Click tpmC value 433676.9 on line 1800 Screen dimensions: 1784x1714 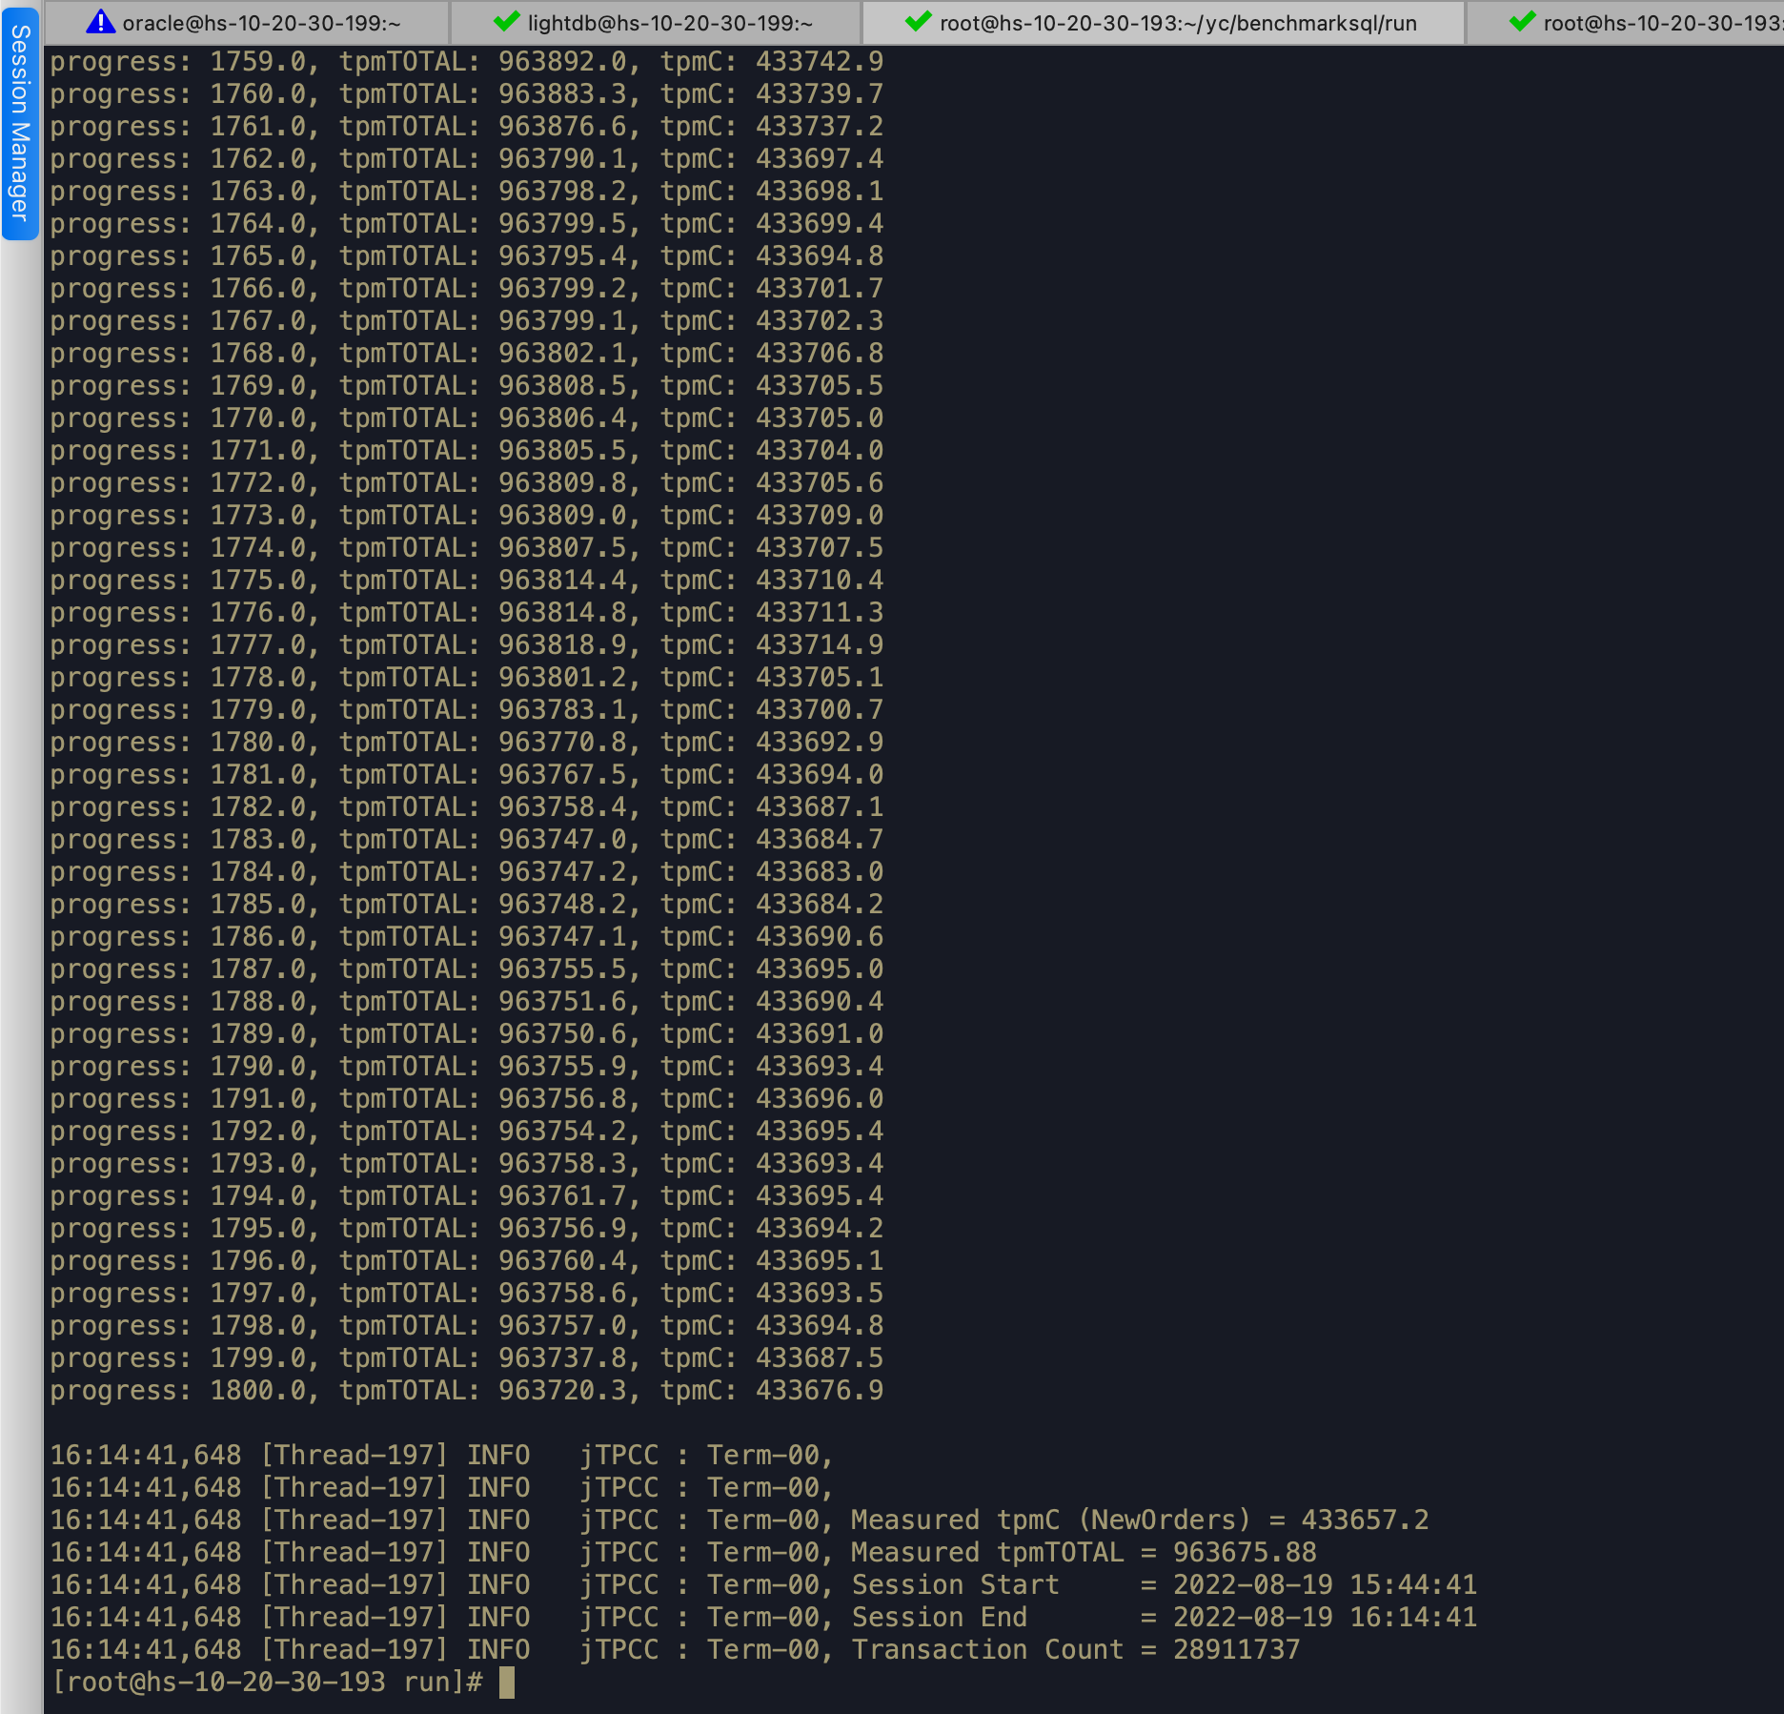[820, 1391]
